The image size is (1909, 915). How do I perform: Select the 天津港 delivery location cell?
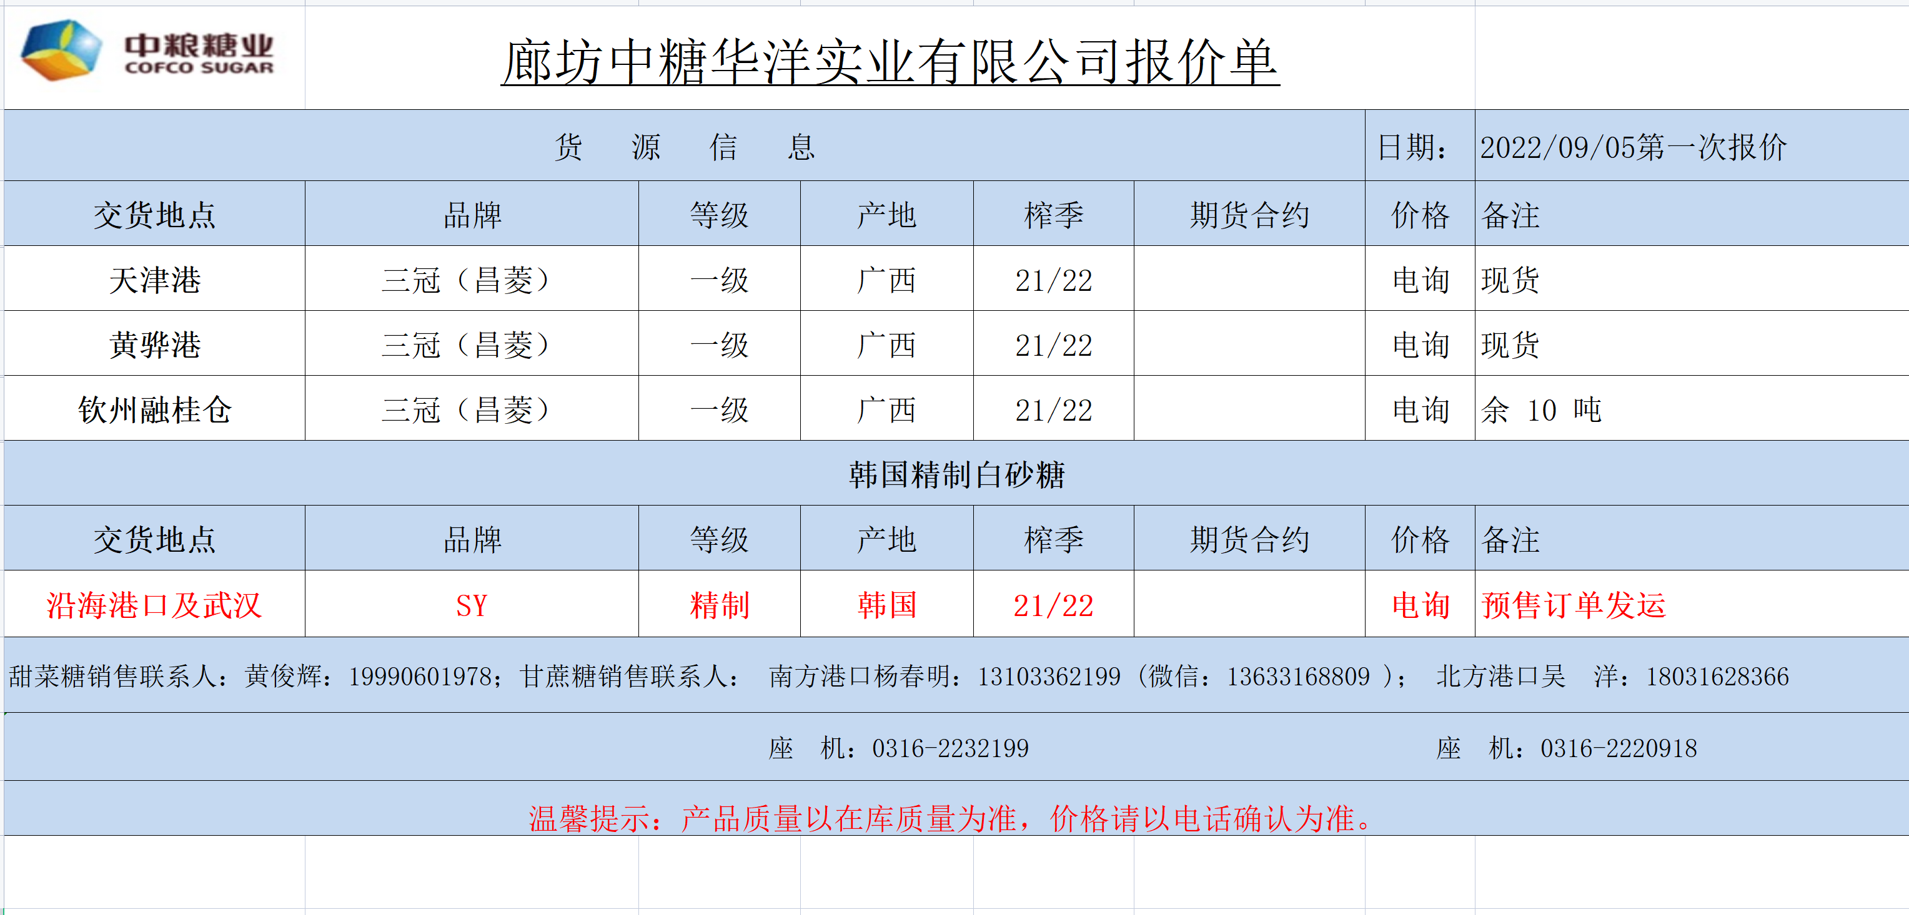point(155,280)
